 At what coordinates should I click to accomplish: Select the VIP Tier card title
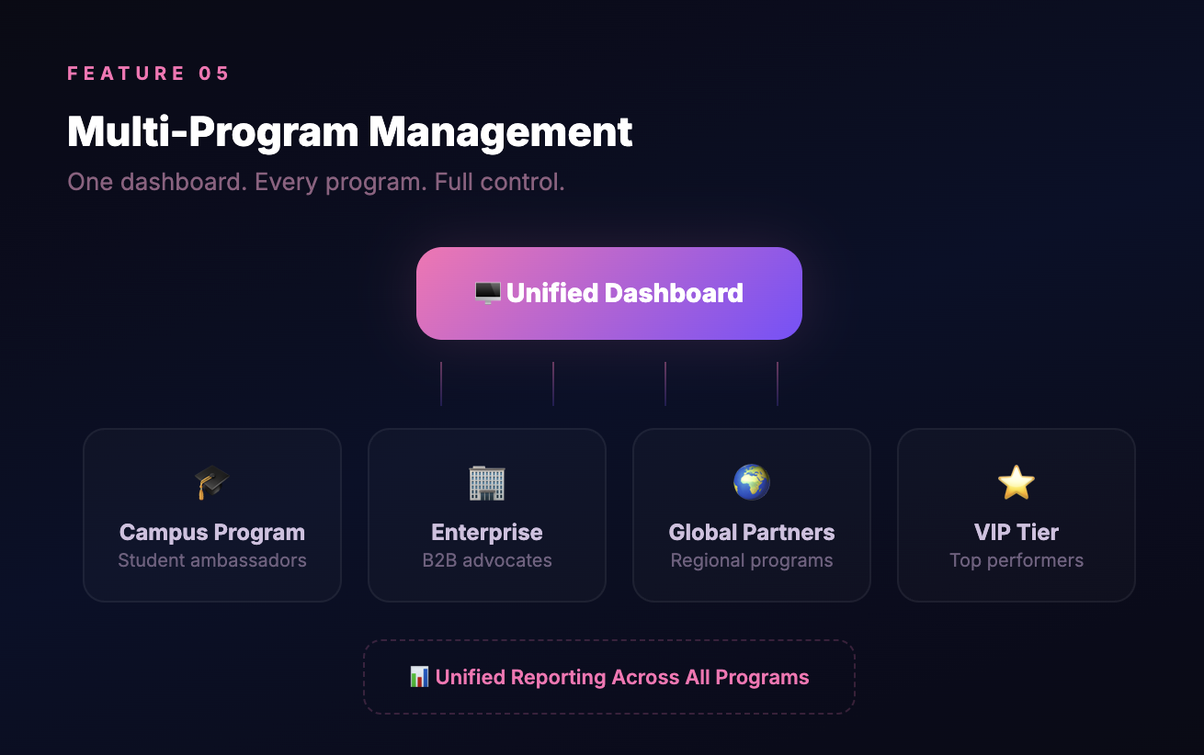click(x=1017, y=533)
